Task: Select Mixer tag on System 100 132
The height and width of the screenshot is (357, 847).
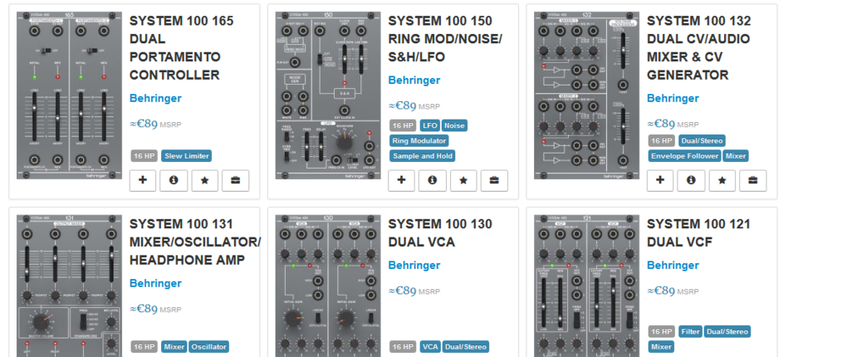Action: (736, 156)
